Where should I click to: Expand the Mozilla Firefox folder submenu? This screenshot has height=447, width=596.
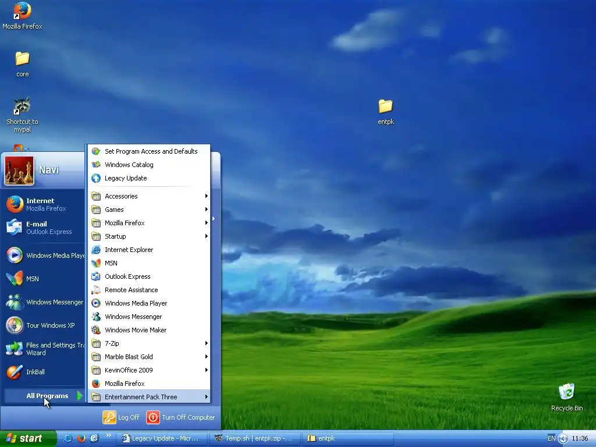point(149,223)
